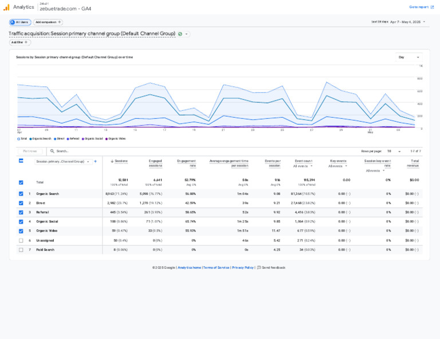Click the green verified status icon beside the title

[x=180, y=34]
